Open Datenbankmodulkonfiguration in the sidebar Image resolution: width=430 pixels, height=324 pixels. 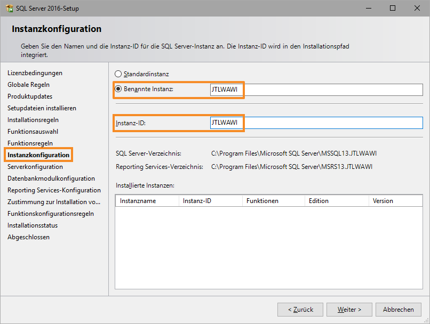(x=51, y=179)
